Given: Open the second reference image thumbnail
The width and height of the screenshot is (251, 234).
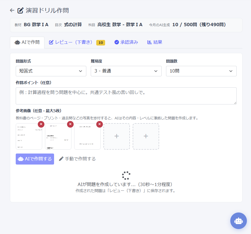Looking at the screenshot, I should [x=58, y=136].
